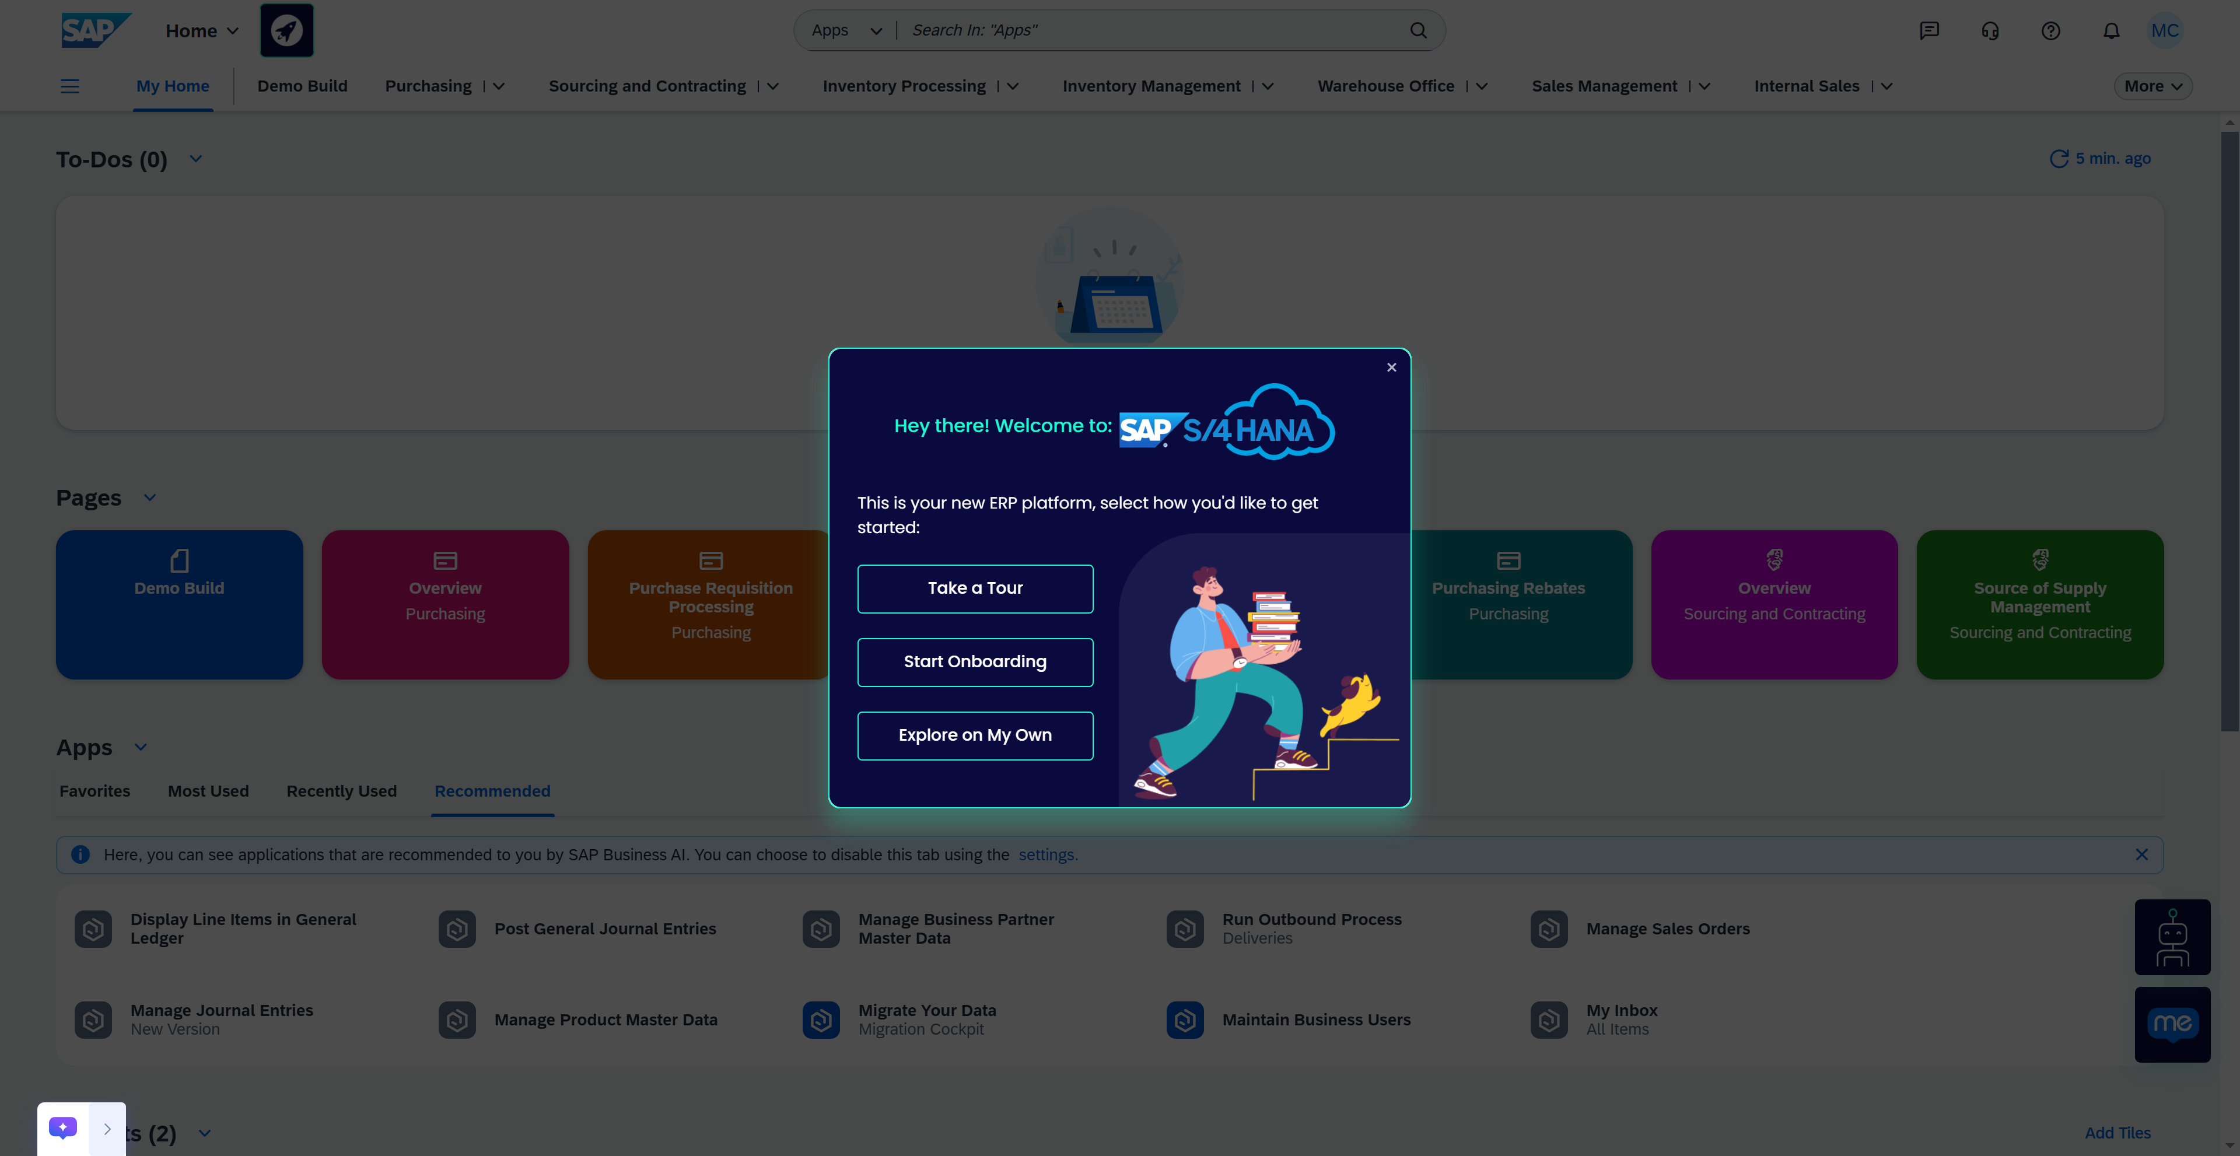The image size is (2240, 1156).
Task: Switch to Favorites tab
Action: point(94,791)
